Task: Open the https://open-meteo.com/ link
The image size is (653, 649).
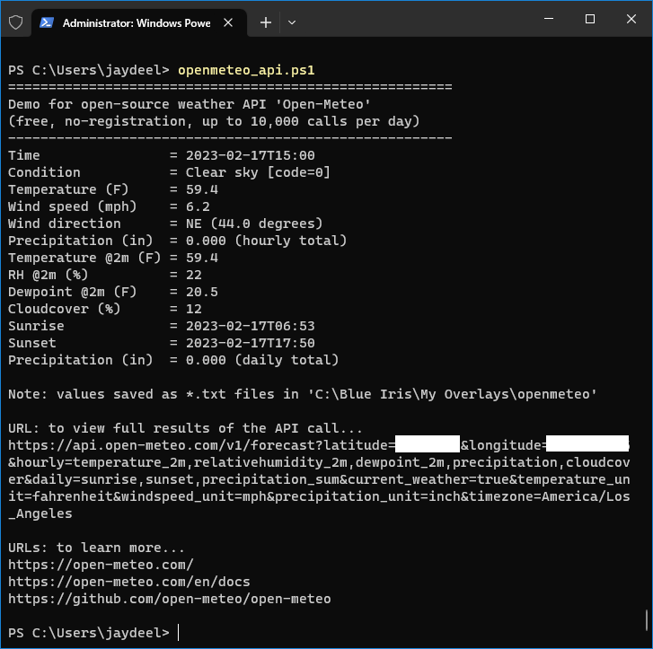Action: (101, 565)
